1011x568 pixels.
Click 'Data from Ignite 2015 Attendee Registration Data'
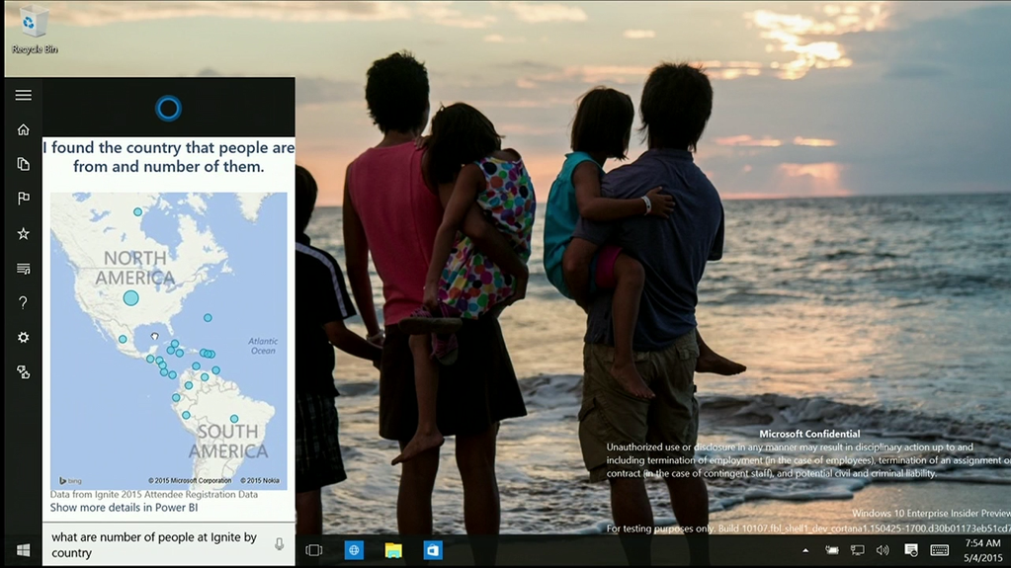pyautogui.click(x=154, y=495)
